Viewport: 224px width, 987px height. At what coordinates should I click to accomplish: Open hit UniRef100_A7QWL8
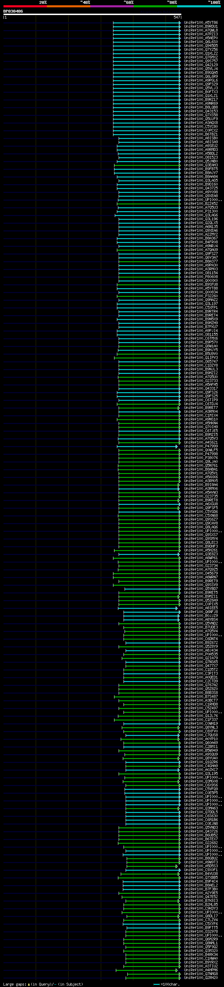click(x=201, y=30)
